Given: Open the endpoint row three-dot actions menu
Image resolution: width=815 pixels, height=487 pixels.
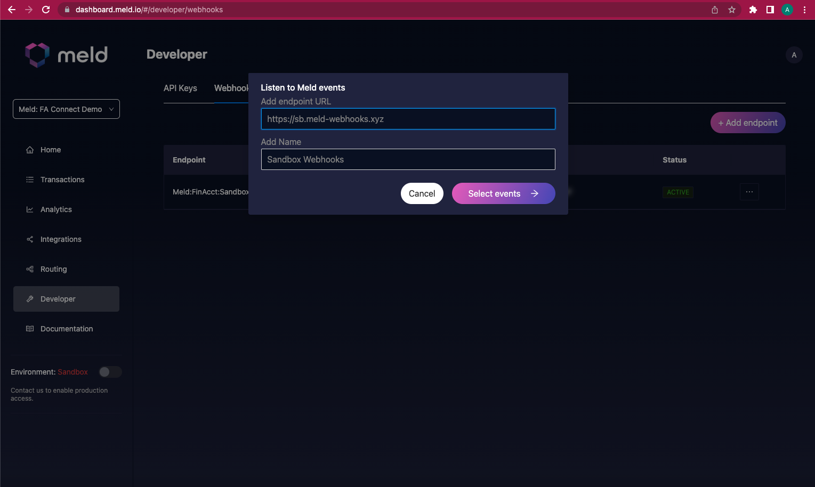Looking at the screenshot, I should 749,192.
